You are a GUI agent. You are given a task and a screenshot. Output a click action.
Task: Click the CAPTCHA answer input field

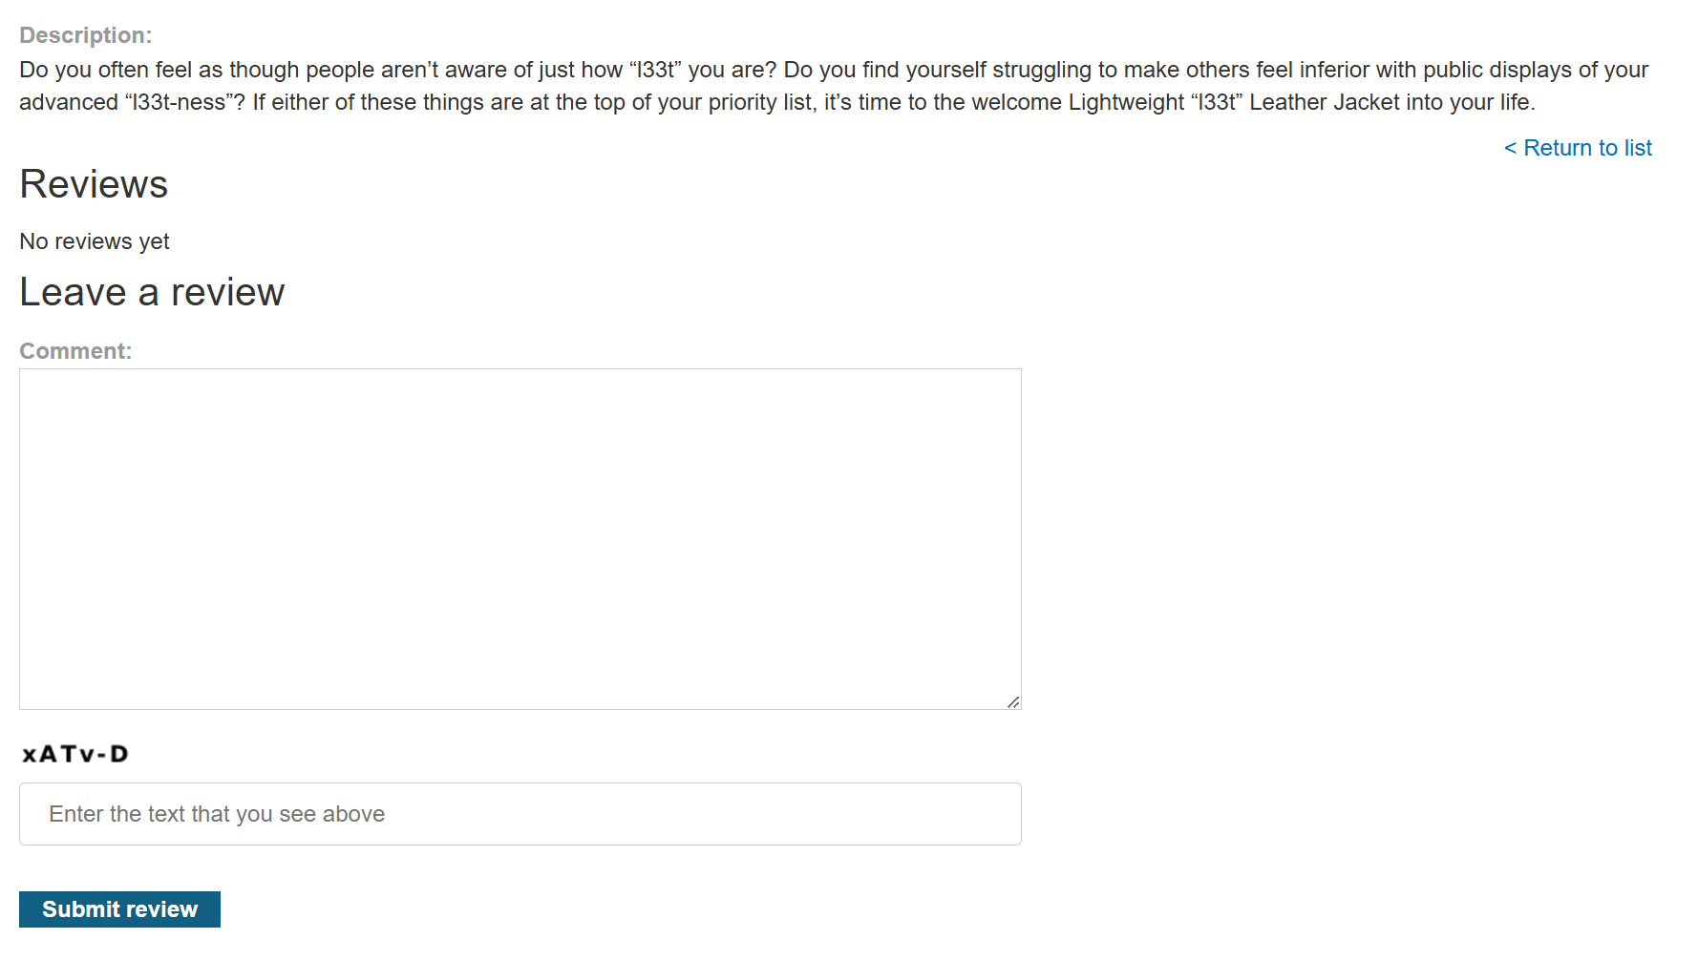[x=520, y=814]
